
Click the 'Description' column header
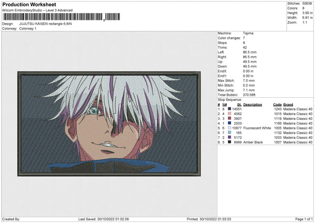253,105
